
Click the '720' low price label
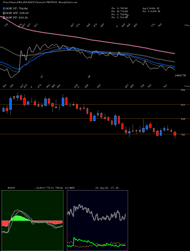pyautogui.click(x=12, y=86)
